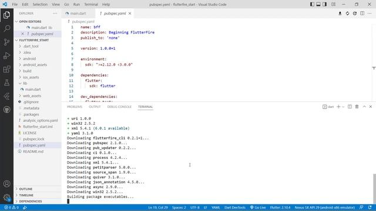The image size is (376, 211).
Task: Open the Manage gear icon
Action: tap(6, 198)
